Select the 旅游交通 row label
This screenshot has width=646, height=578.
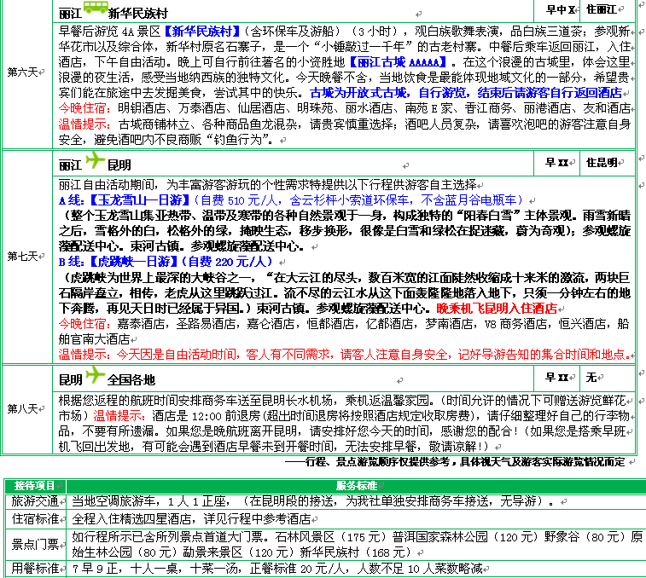[x=35, y=501]
